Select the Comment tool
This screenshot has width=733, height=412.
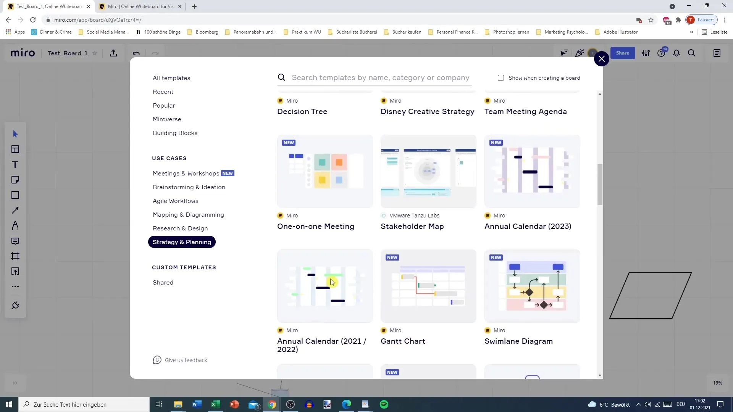pyautogui.click(x=15, y=241)
